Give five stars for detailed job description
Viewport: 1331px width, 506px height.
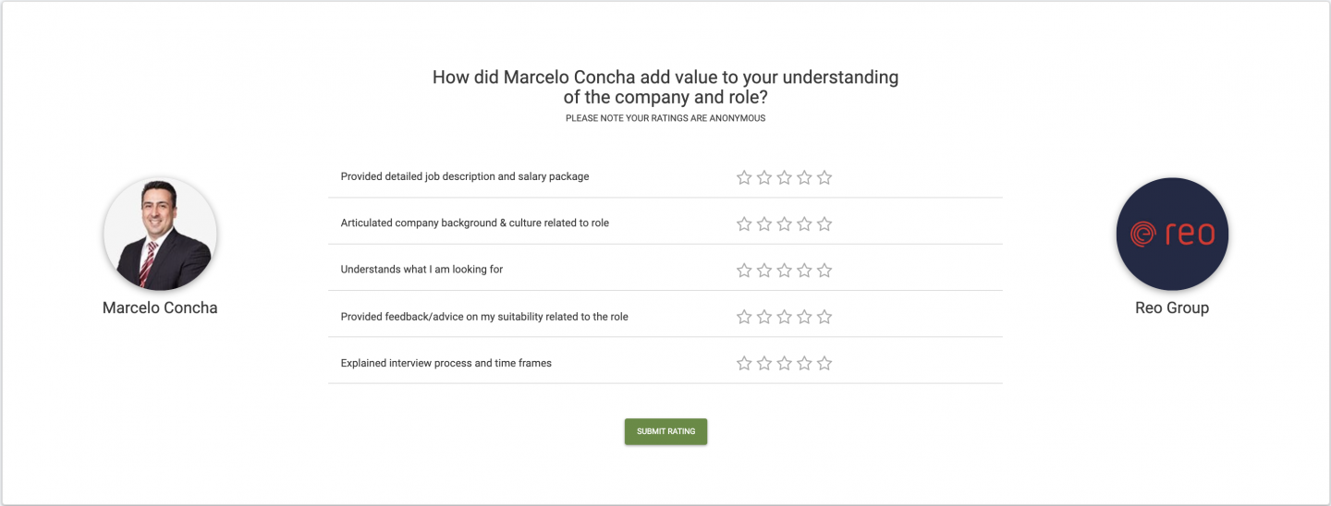point(824,177)
